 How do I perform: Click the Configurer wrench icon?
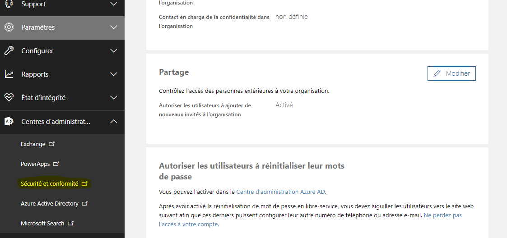9,50
